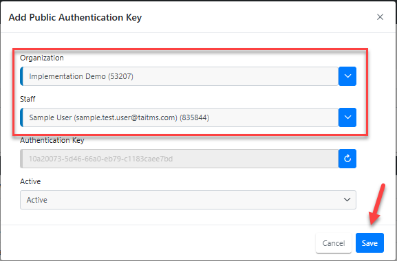The height and width of the screenshot is (261, 397).
Task: Cancel adding the authentication key
Action: click(x=334, y=243)
